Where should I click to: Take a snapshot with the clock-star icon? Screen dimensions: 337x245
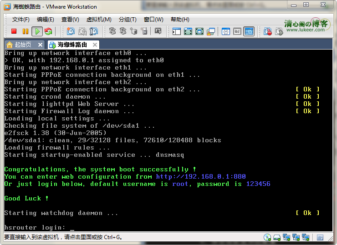[x=71, y=31]
